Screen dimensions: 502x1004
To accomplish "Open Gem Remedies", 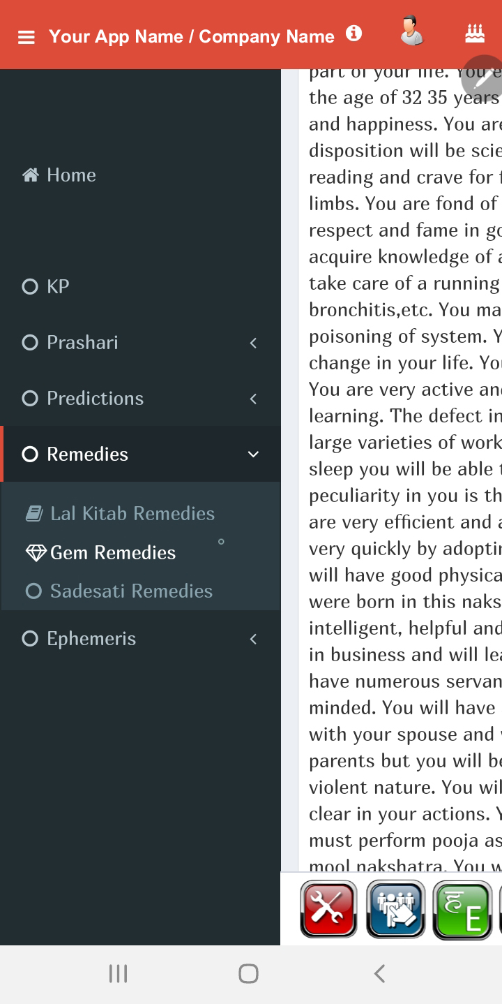I will tap(112, 553).
